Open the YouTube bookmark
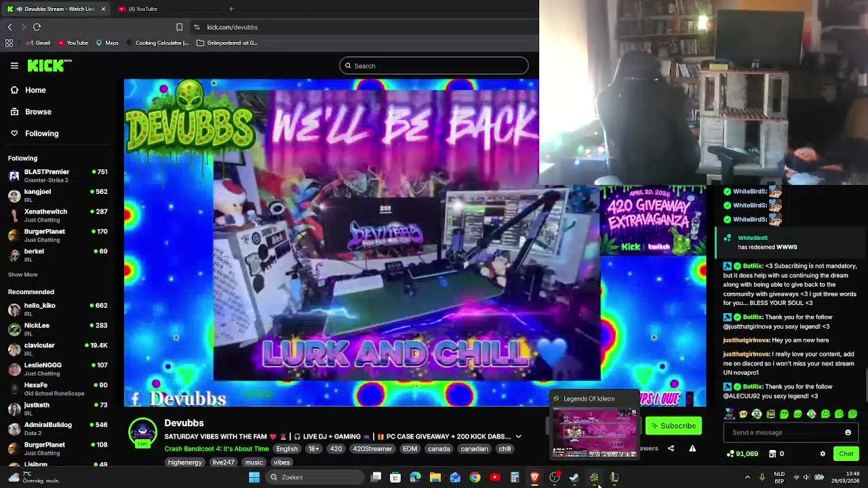The width and height of the screenshot is (868, 488). coord(73,43)
